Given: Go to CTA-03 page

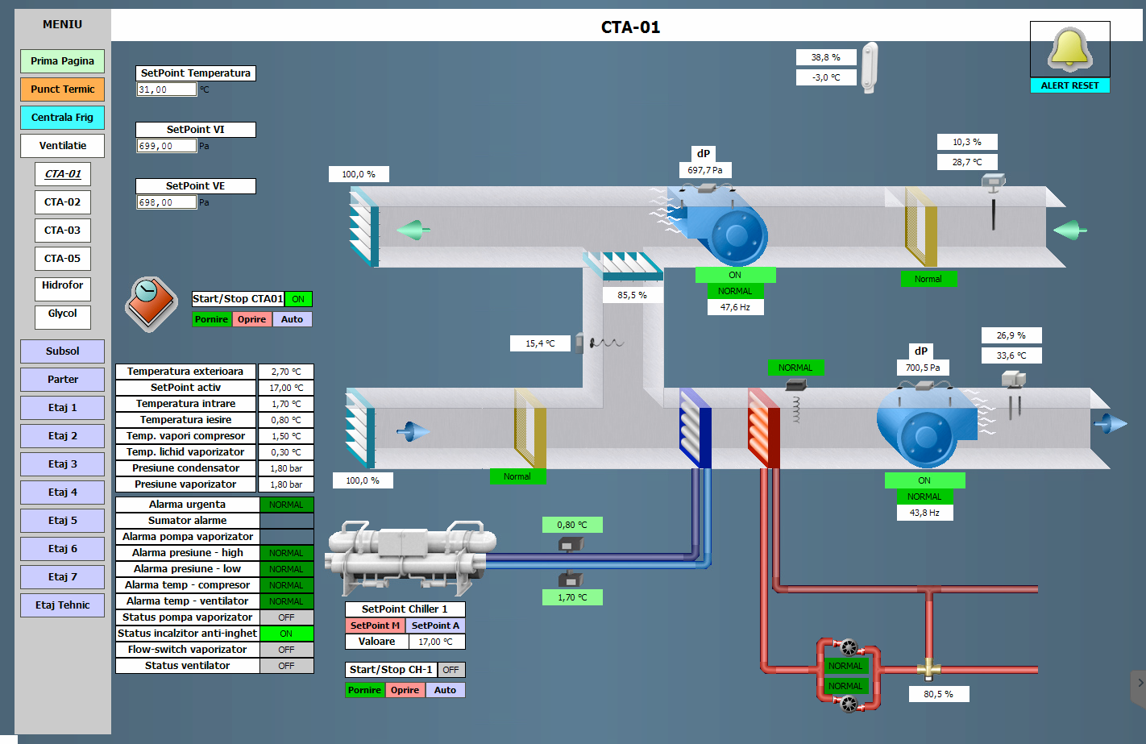Looking at the screenshot, I should point(63,231).
